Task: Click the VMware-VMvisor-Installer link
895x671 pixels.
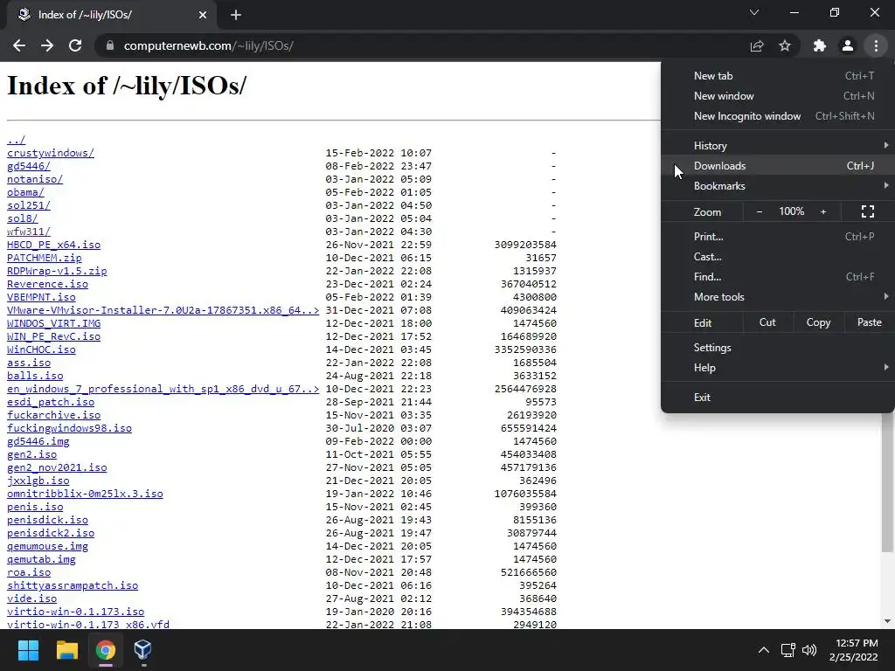Action: pos(163,310)
